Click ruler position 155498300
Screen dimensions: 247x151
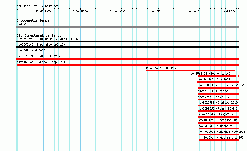pos(155,11)
